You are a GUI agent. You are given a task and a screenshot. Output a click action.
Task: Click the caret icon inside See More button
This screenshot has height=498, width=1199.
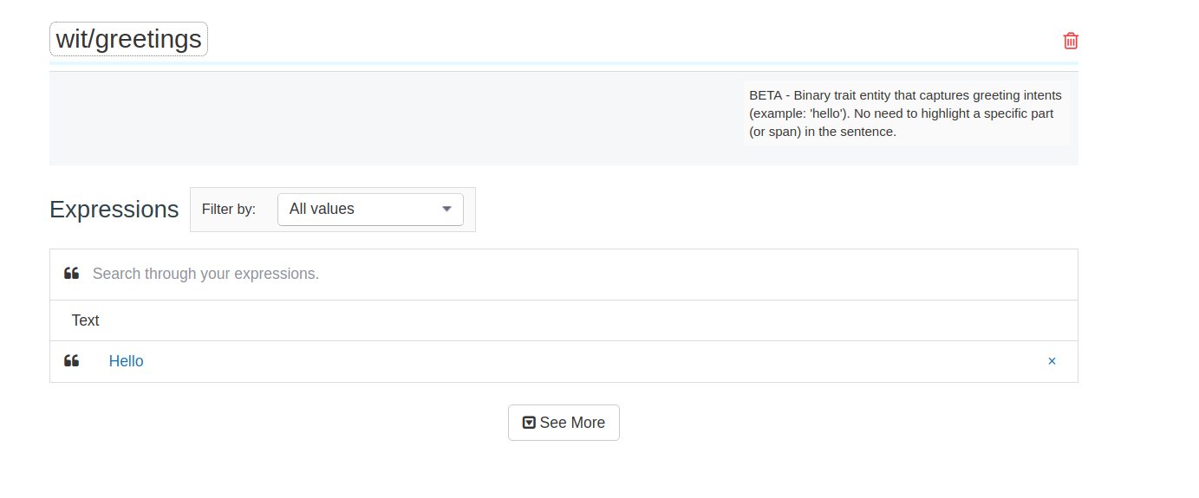coord(529,423)
